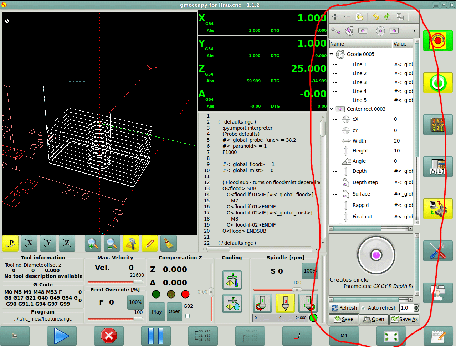The width and height of the screenshot is (456, 347).
Task: Start the program with blue run arrow
Action: [x=62, y=336]
